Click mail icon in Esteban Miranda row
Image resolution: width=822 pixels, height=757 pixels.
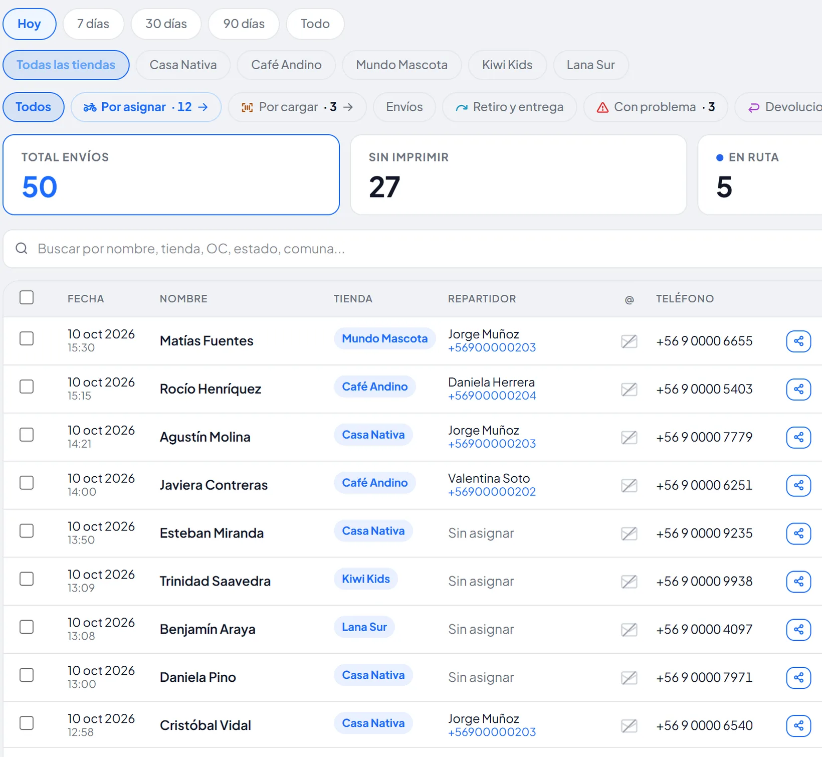[x=629, y=533]
